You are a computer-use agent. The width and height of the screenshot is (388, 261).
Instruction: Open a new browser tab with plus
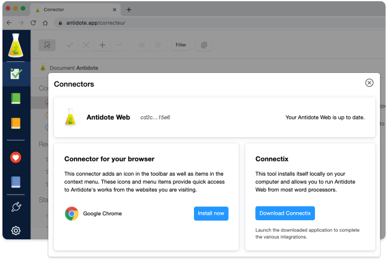pyautogui.click(x=129, y=10)
